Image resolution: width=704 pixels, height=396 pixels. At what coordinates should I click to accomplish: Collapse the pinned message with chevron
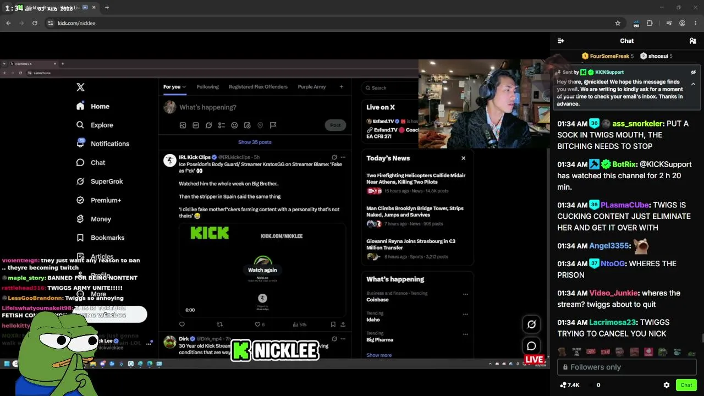pyautogui.click(x=693, y=84)
